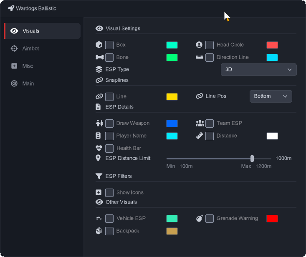Image resolution: width=306 pixels, height=257 pixels.
Task: Open the Head Circle red color swatch
Action: coord(272,45)
